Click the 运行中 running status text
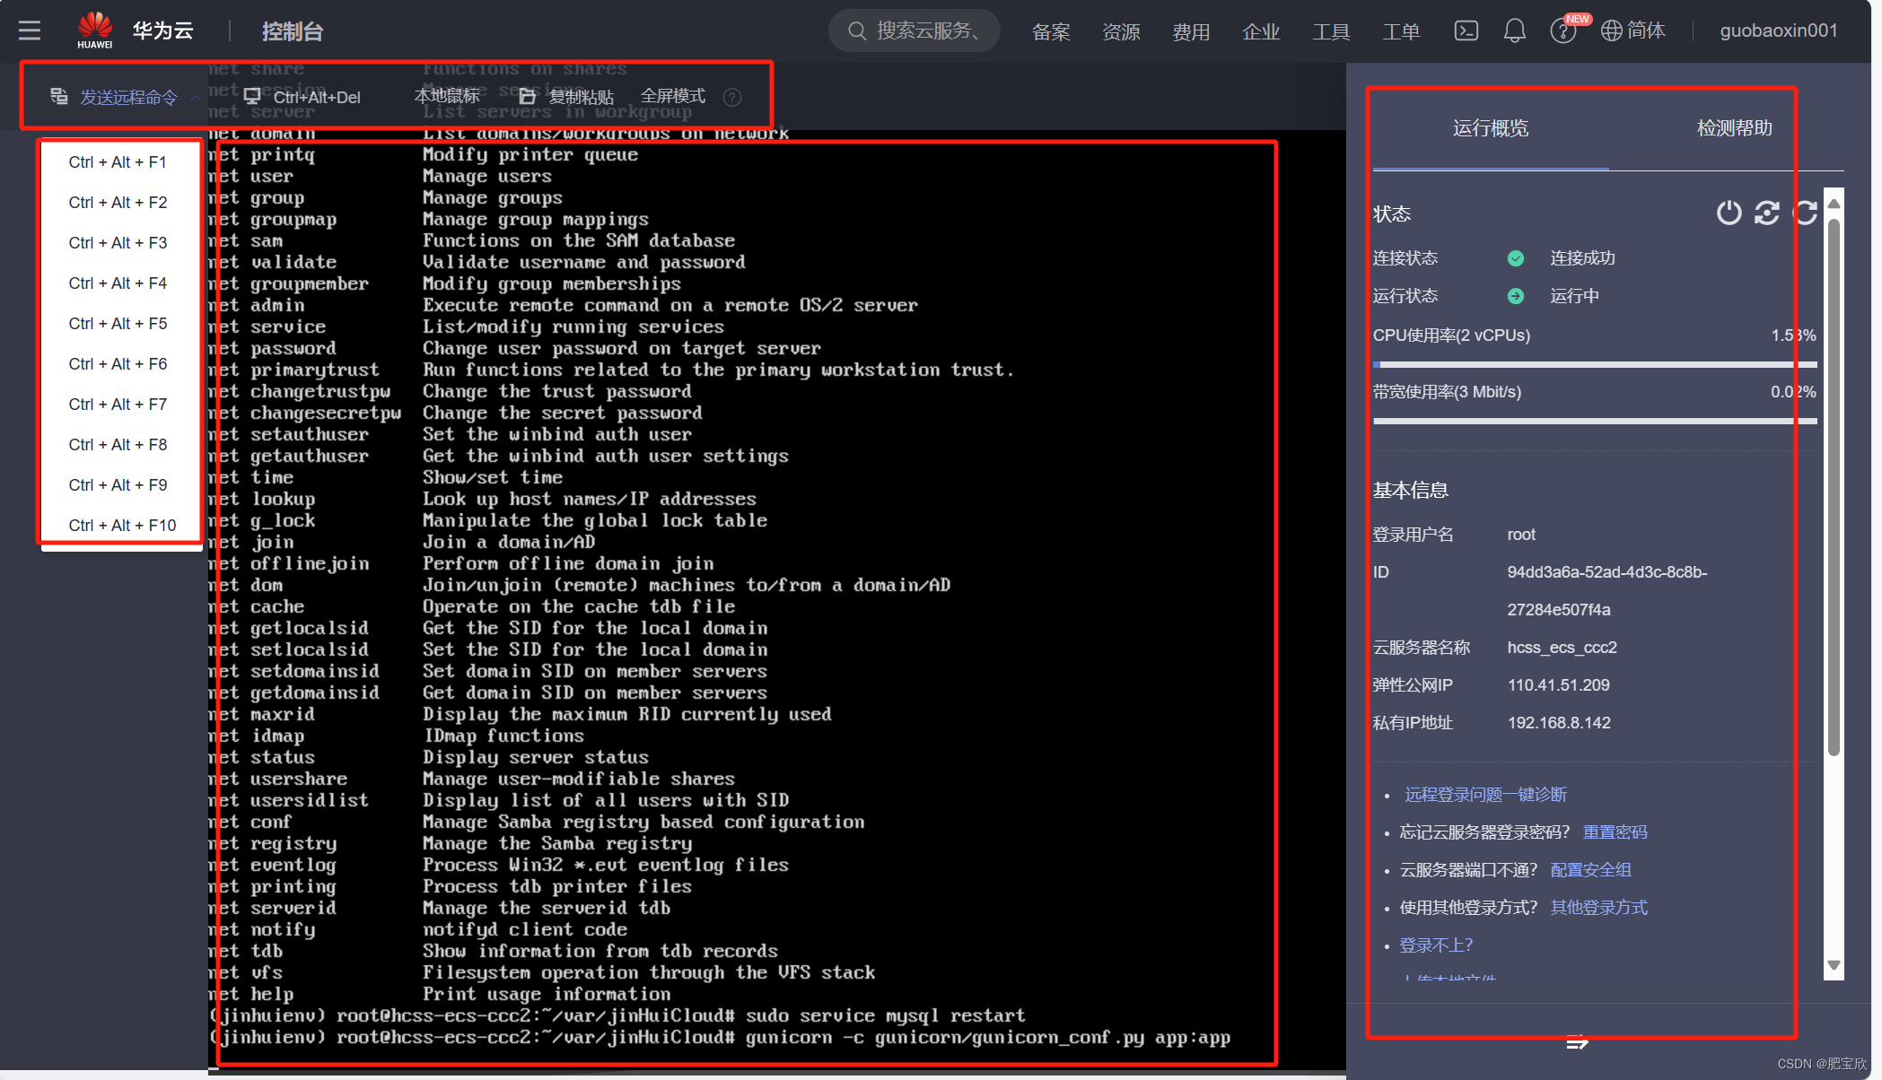This screenshot has width=1882, height=1080. (x=1574, y=296)
